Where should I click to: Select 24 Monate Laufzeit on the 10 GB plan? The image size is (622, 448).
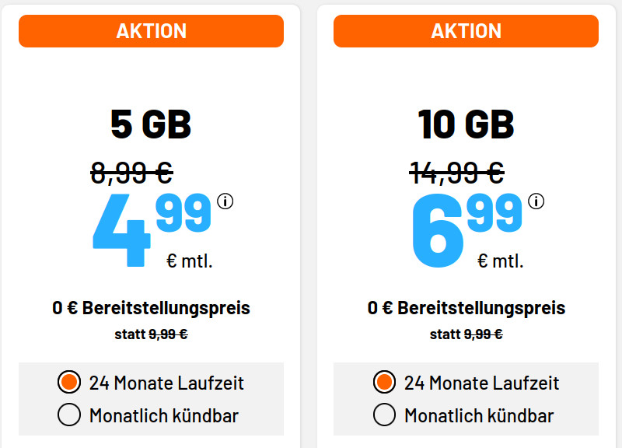pyautogui.click(x=385, y=383)
